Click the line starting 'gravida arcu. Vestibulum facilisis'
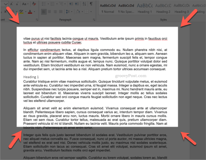206x160 pixels. [67, 150]
